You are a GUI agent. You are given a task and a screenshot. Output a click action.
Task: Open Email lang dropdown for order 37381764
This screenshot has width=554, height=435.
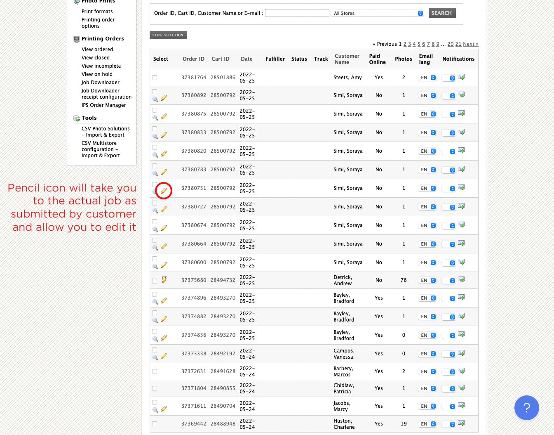[427, 78]
